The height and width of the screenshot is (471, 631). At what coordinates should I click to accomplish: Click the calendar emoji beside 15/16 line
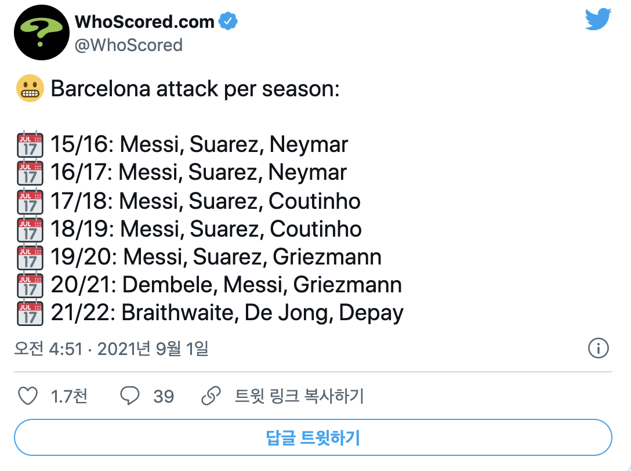point(30,144)
